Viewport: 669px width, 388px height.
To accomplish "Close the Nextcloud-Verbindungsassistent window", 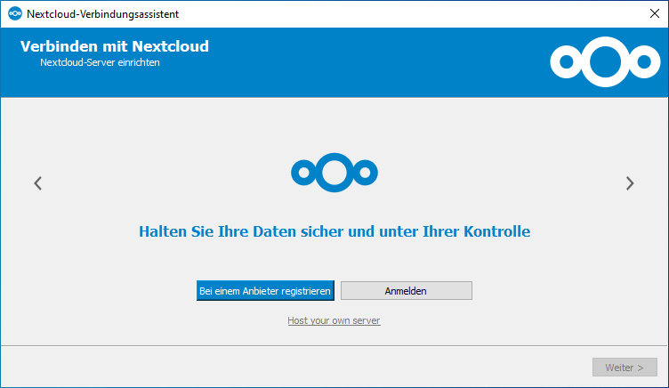I will click(654, 13).
